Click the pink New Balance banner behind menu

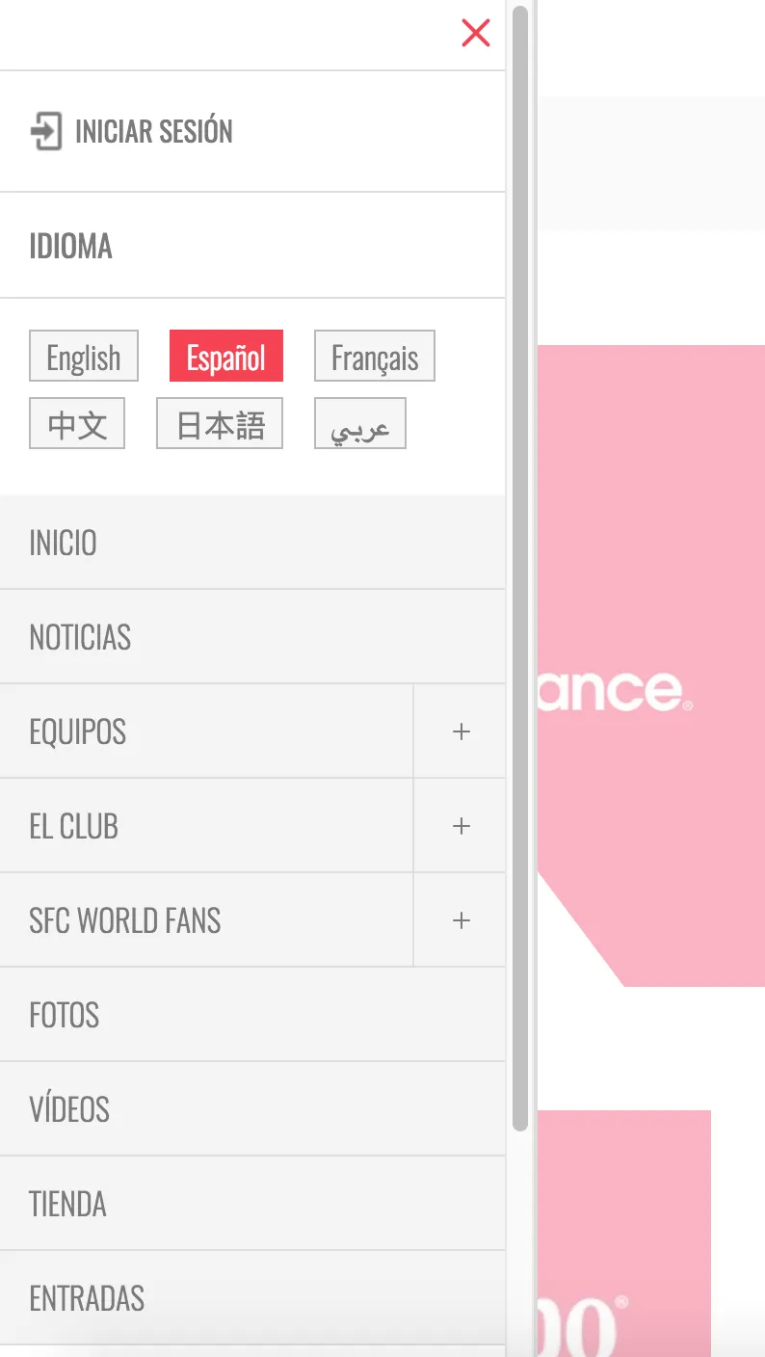coord(650,665)
